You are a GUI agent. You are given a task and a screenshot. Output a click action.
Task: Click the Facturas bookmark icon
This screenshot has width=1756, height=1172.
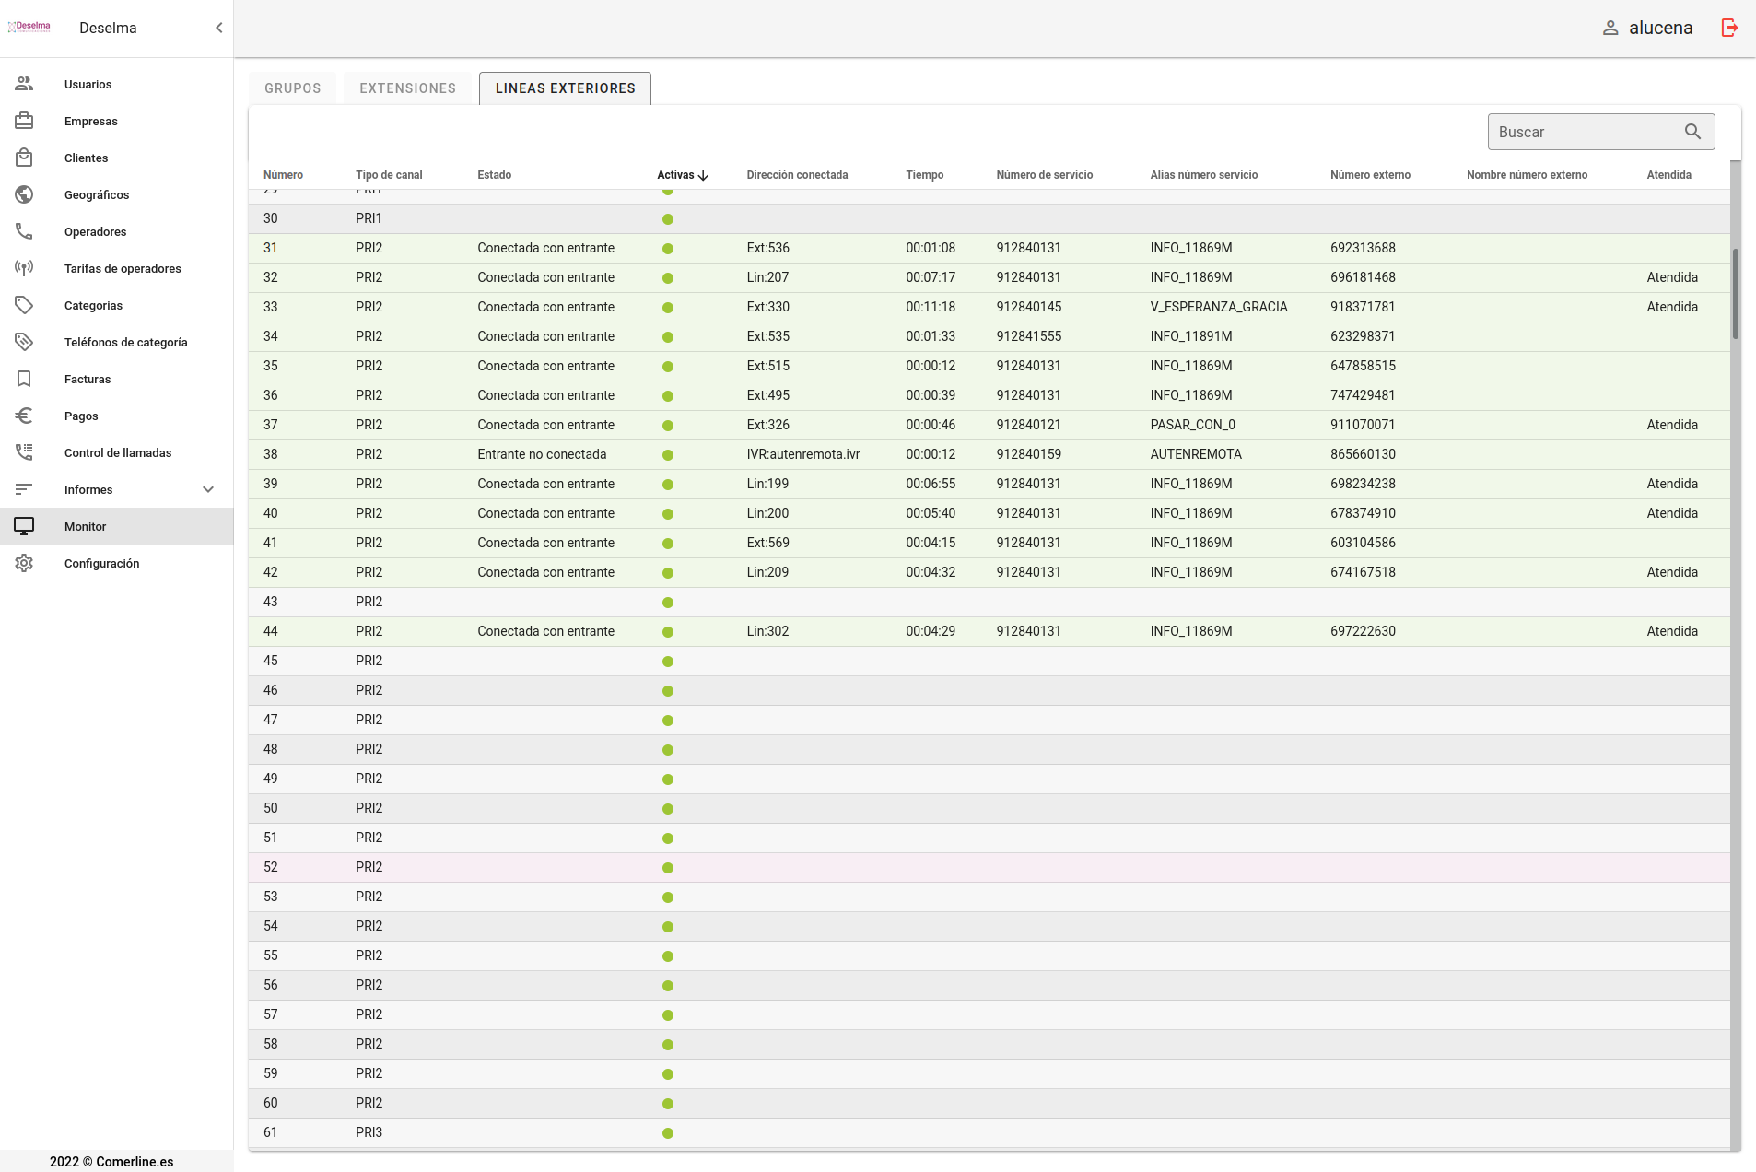tap(24, 379)
